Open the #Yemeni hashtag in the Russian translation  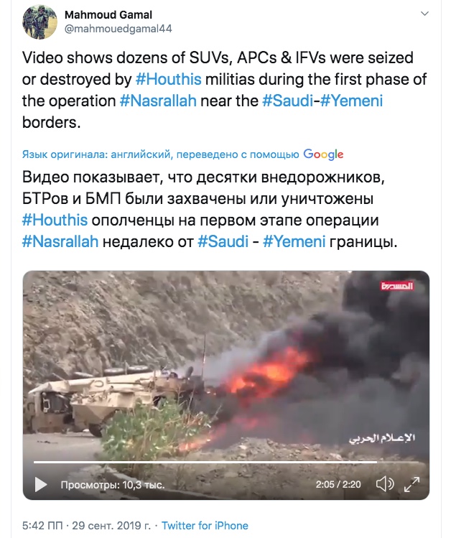pyautogui.click(x=294, y=242)
